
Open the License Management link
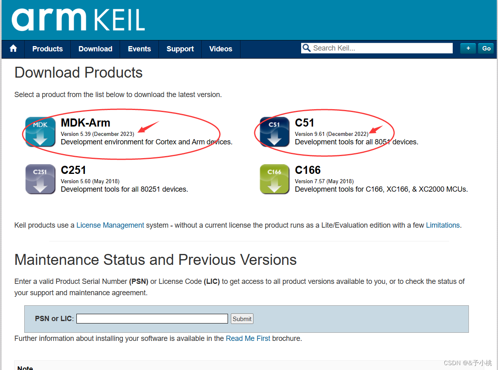click(x=110, y=225)
